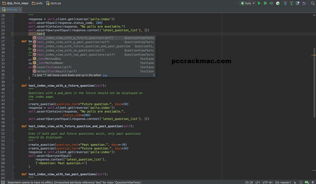Click the 'the index page.' docstring text
The image size is (316, 184).
(x=41, y=96)
